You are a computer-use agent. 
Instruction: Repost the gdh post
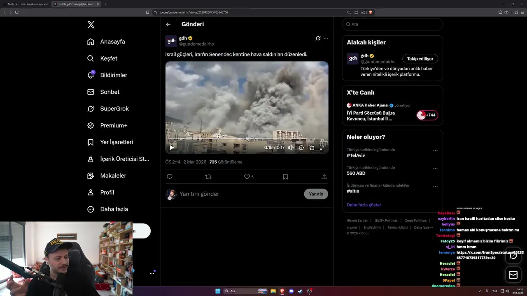(208, 177)
